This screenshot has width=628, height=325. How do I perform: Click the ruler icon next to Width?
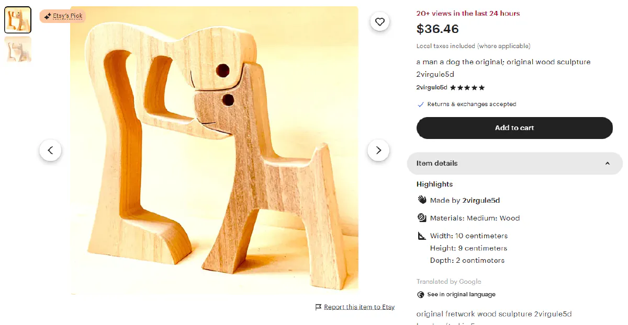point(421,236)
